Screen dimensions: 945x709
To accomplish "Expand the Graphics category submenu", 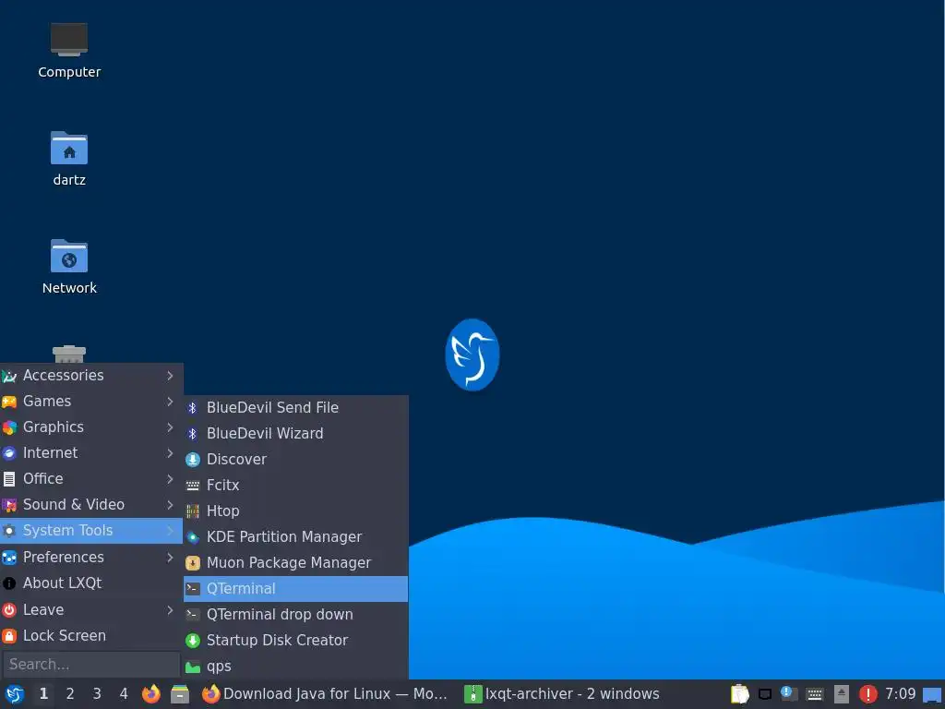I will (x=91, y=427).
